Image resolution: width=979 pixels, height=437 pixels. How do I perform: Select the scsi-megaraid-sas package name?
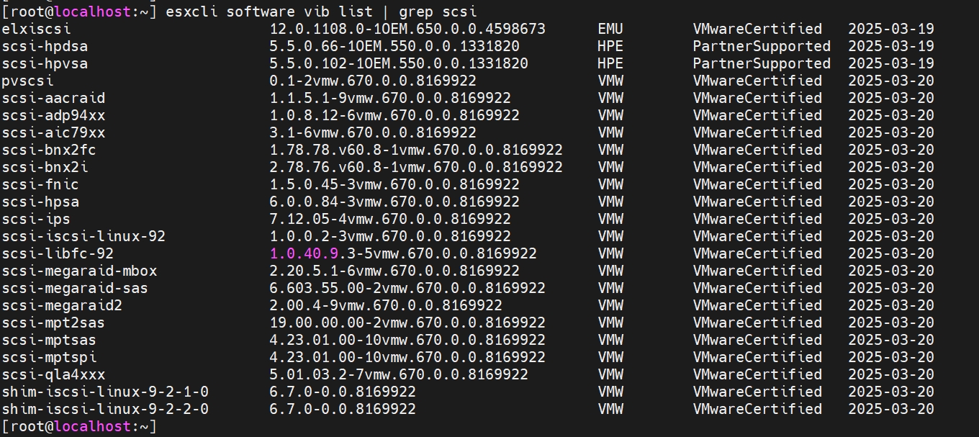pos(75,288)
